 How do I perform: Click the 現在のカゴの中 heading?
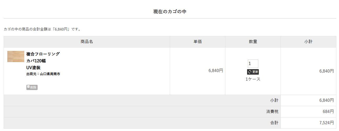(x=170, y=11)
